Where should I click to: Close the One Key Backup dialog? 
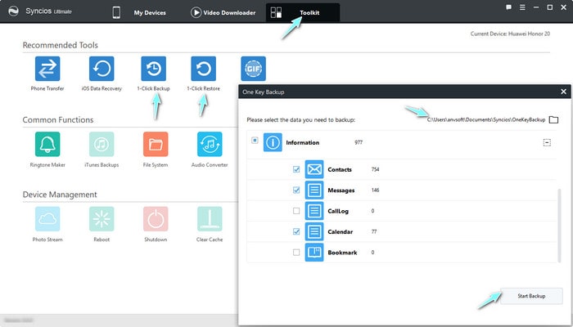[563, 92]
